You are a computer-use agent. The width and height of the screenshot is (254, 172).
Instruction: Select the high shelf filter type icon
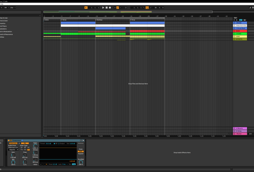click(29, 147)
